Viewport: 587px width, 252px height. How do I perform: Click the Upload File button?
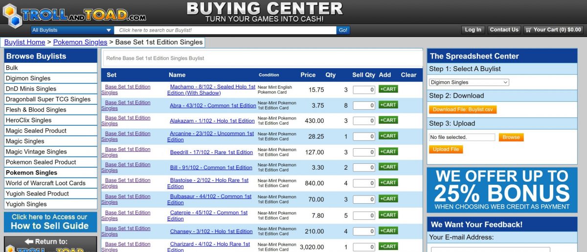pyautogui.click(x=446, y=150)
